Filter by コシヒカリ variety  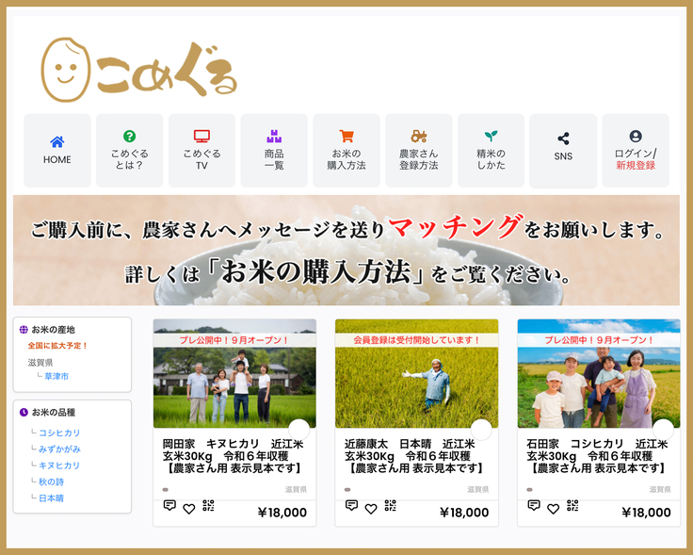click(59, 433)
